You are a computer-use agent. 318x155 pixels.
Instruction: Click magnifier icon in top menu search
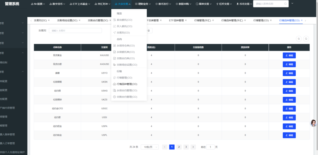pyautogui.click(x=285, y=4)
